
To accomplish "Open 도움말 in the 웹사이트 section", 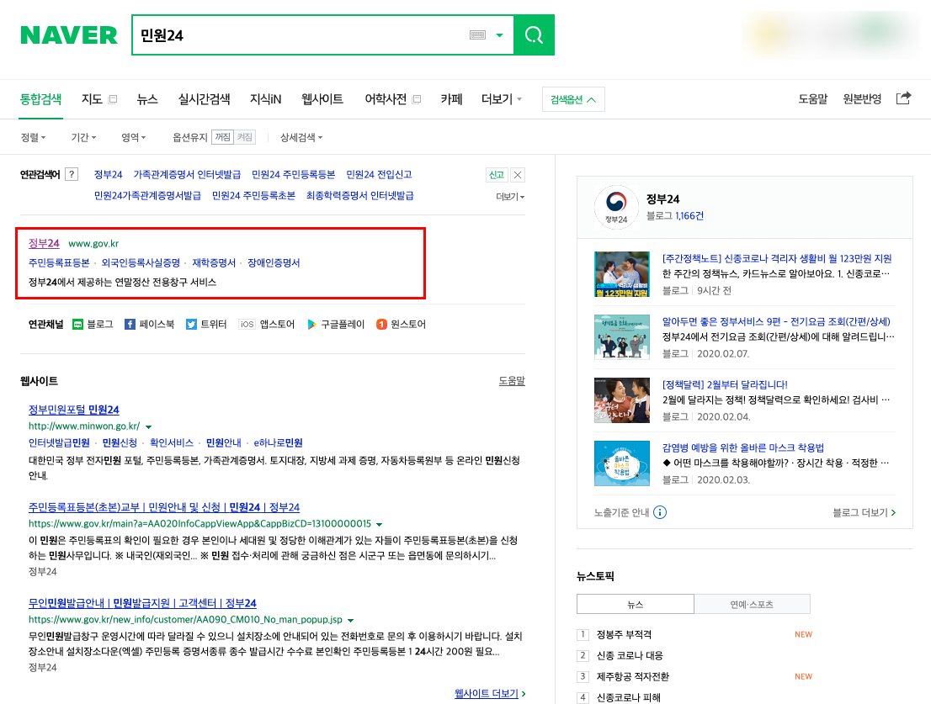I will pos(512,381).
